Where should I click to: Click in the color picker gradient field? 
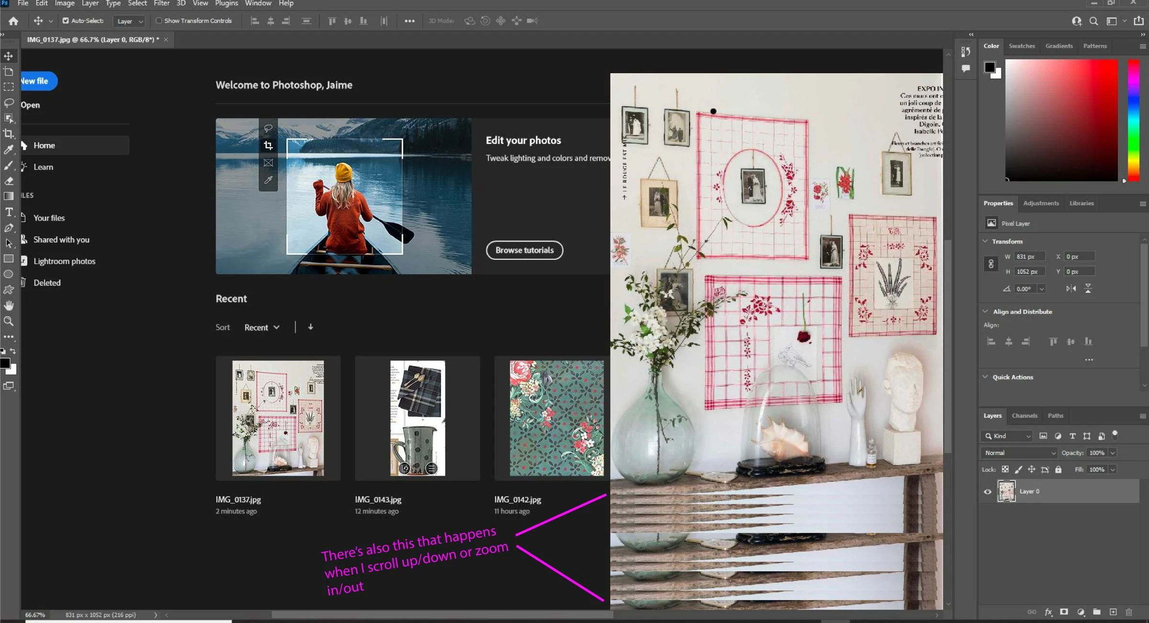coord(1061,120)
